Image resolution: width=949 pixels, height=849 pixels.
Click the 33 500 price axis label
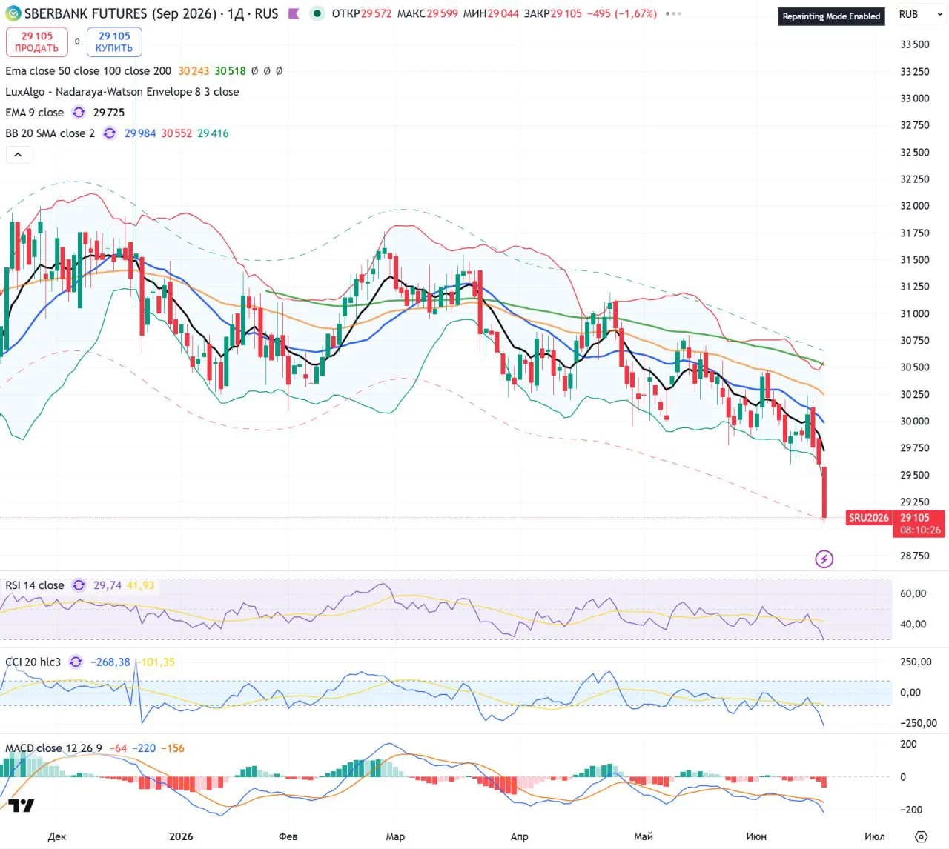coord(914,44)
